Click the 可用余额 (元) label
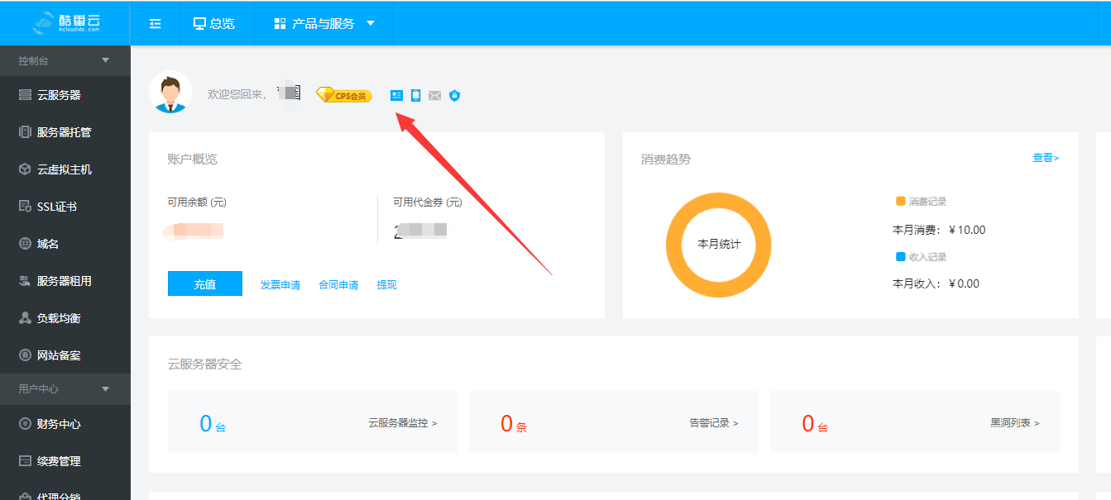The width and height of the screenshot is (1111, 500). (x=197, y=202)
